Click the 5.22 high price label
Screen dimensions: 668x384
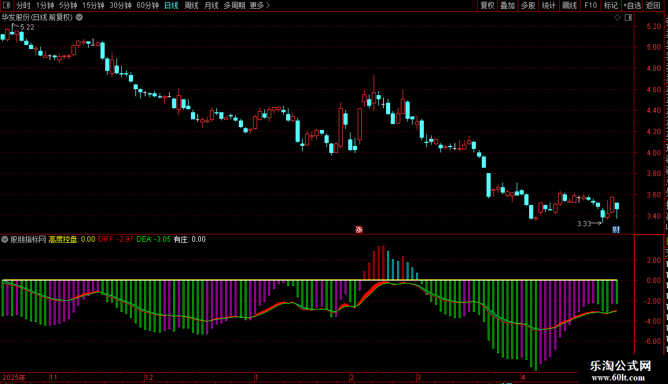pyautogui.click(x=27, y=27)
